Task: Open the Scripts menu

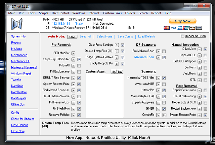Action: [x=43, y=13]
